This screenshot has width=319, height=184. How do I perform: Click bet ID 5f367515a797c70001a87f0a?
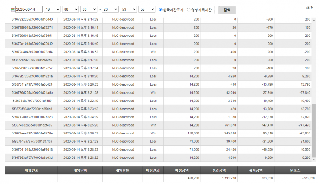[32, 142]
